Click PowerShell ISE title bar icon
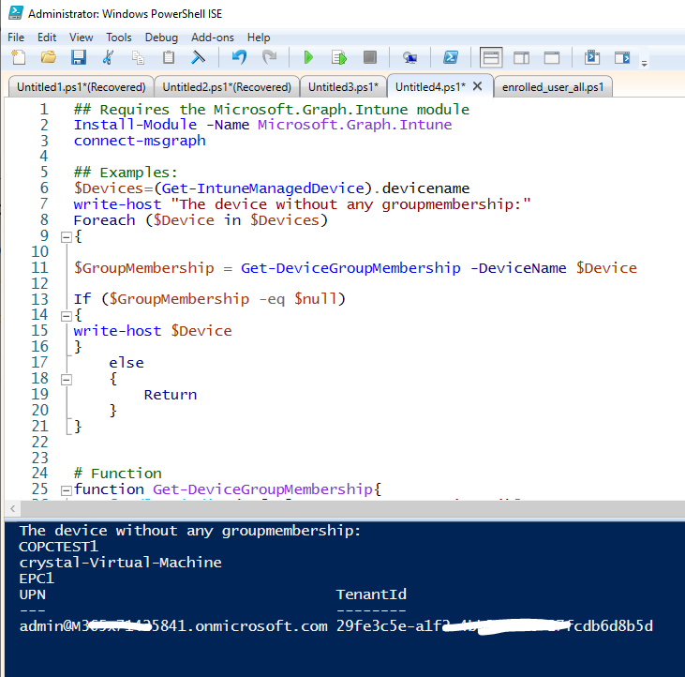The image size is (685, 677). [x=16, y=13]
